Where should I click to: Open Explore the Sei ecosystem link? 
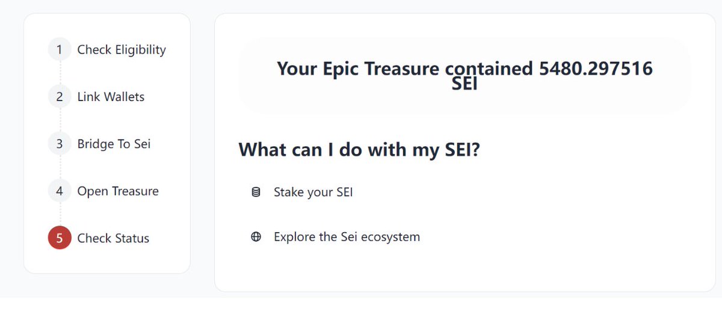pos(347,237)
